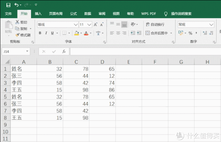Click the 复制 copy button

pos(21,29)
